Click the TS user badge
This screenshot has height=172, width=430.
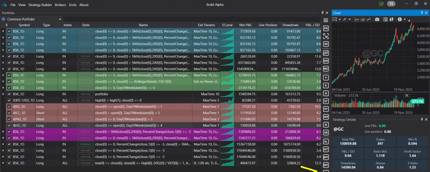click(391, 4)
